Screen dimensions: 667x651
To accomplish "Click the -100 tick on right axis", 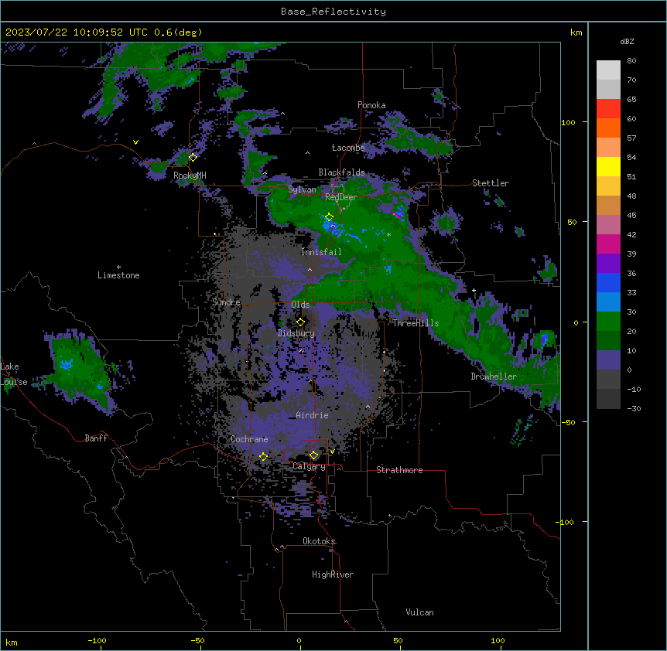I will coord(566,522).
